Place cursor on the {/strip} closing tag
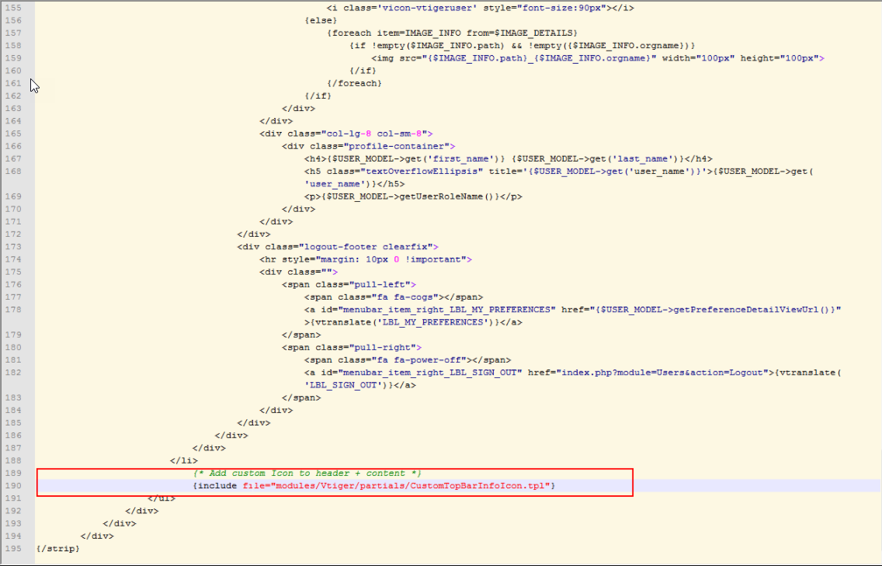 tap(58, 549)
